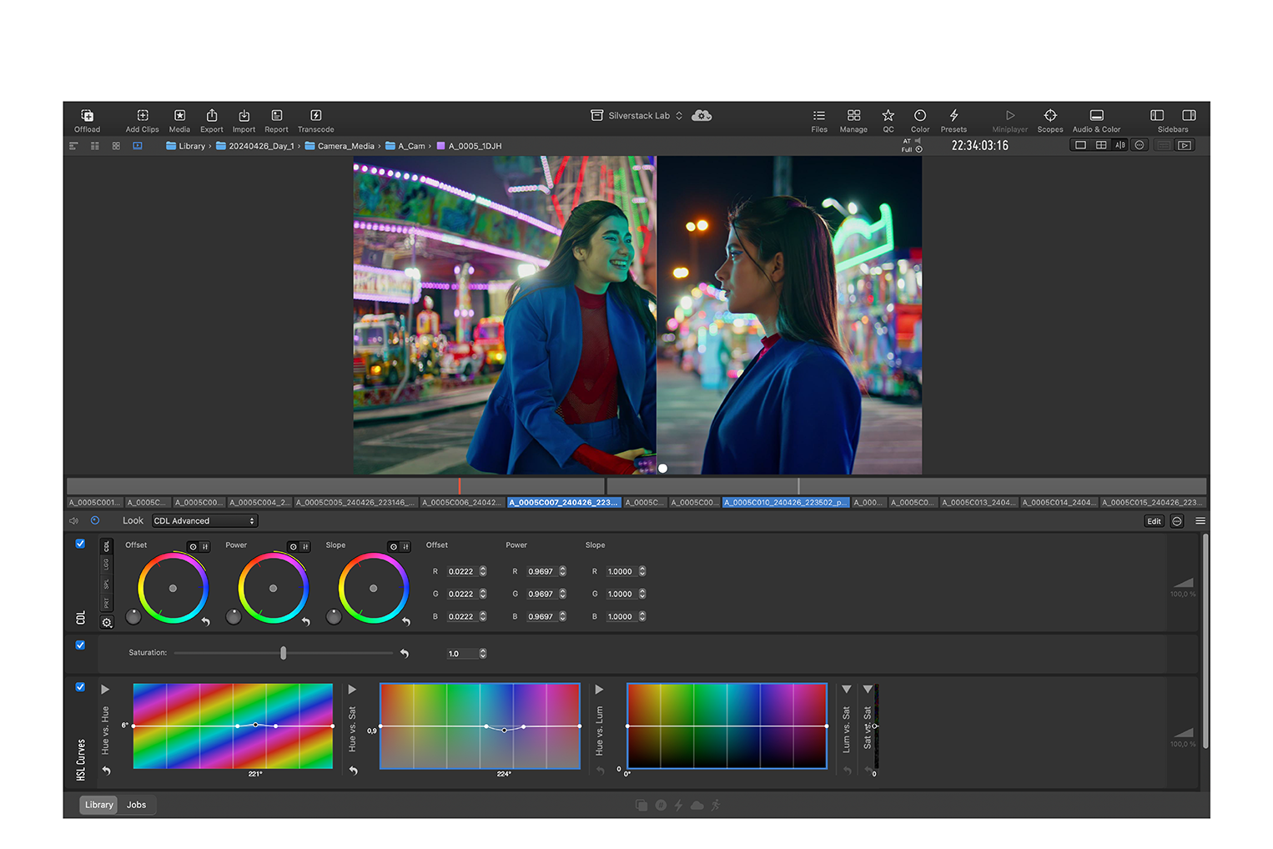Click the Export icon
The image size is (1273, 849).
click(212, 116)
